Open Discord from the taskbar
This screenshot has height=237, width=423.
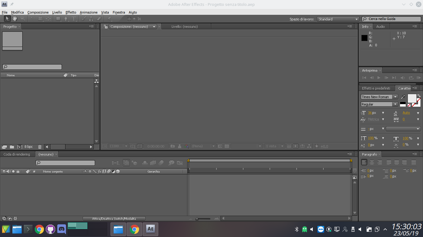click(x=62, y=229)
